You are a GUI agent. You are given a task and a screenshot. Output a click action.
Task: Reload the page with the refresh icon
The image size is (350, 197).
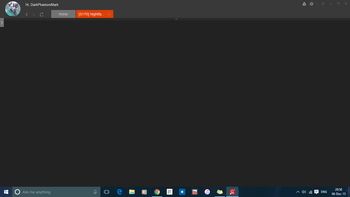click(42, 15)
